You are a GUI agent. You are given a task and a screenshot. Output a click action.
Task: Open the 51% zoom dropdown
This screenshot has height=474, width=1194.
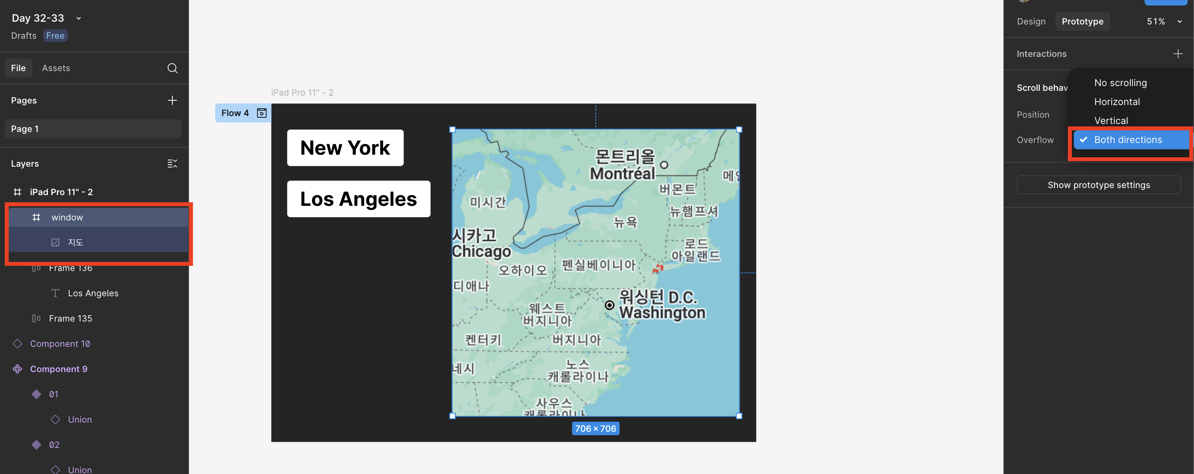coord(1179,21)
